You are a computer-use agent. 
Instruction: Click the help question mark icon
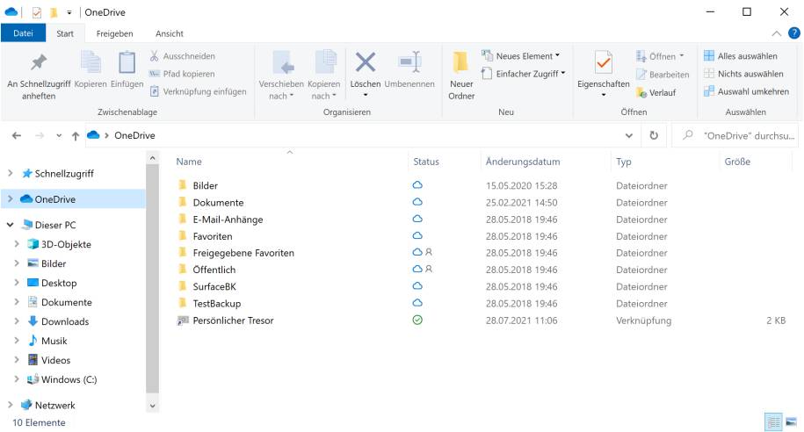coord(794,33)
